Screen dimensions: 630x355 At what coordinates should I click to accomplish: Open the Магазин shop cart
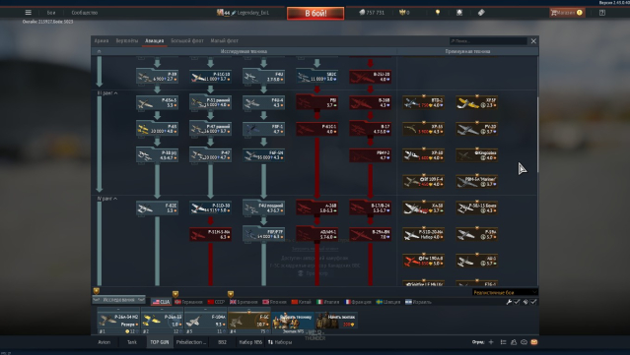[567, 13]
